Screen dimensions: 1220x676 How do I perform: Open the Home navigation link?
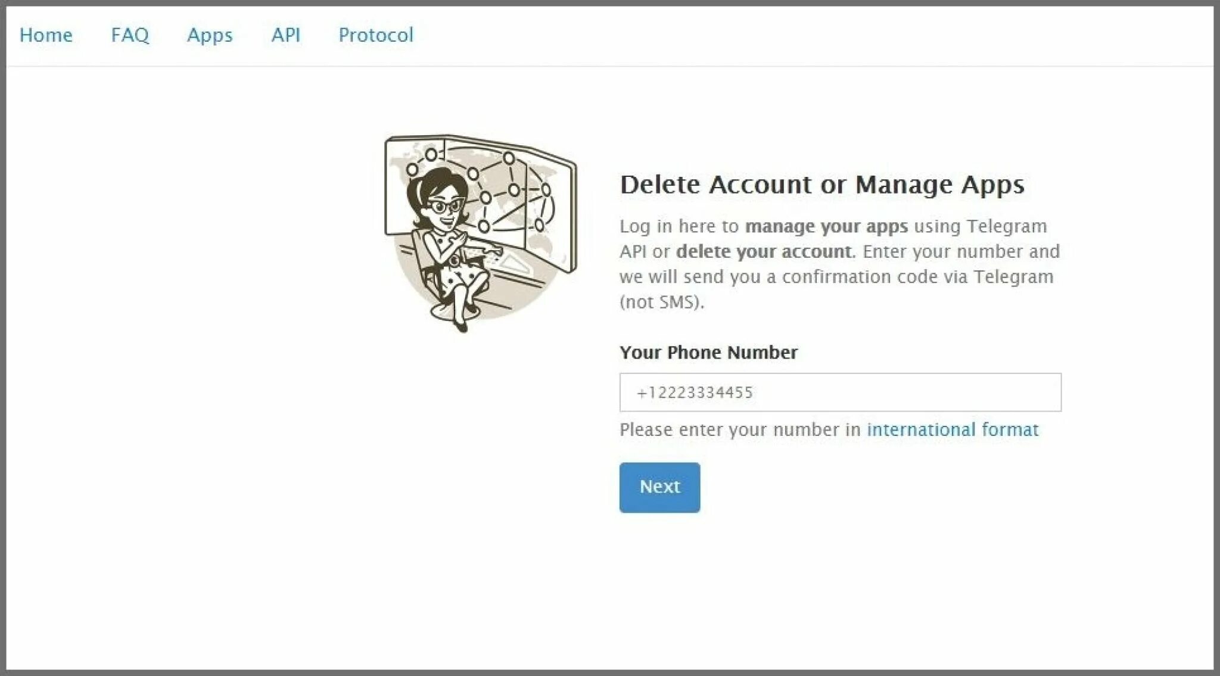click(46, 35)
